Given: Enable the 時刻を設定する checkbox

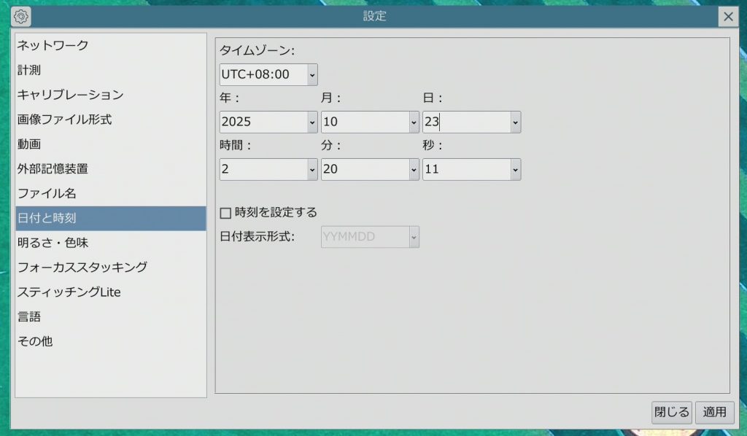Looking at the screenshot, I should [225, 213].
